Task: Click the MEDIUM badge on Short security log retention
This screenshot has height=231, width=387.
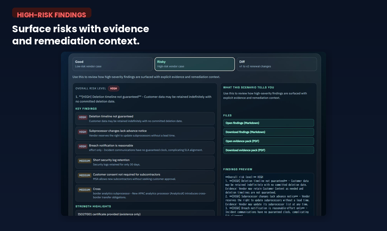Action: pyautogui.click(x=84, y=161)
